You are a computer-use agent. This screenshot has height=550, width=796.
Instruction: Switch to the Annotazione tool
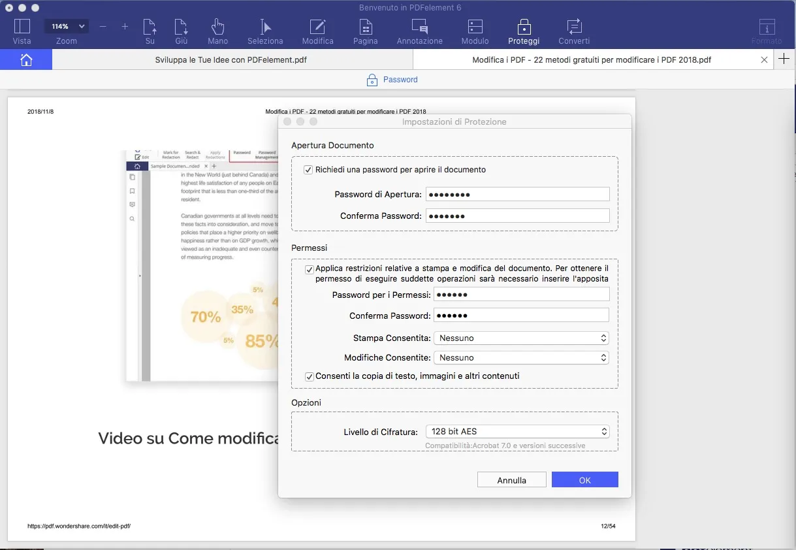[x=419, y=31]
